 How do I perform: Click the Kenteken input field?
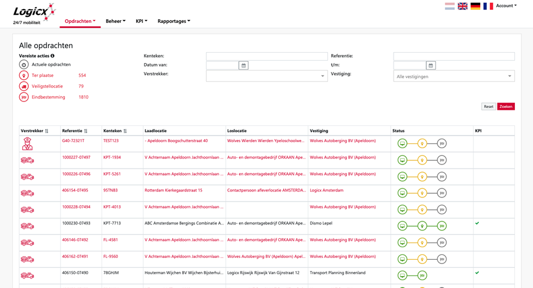267,56
